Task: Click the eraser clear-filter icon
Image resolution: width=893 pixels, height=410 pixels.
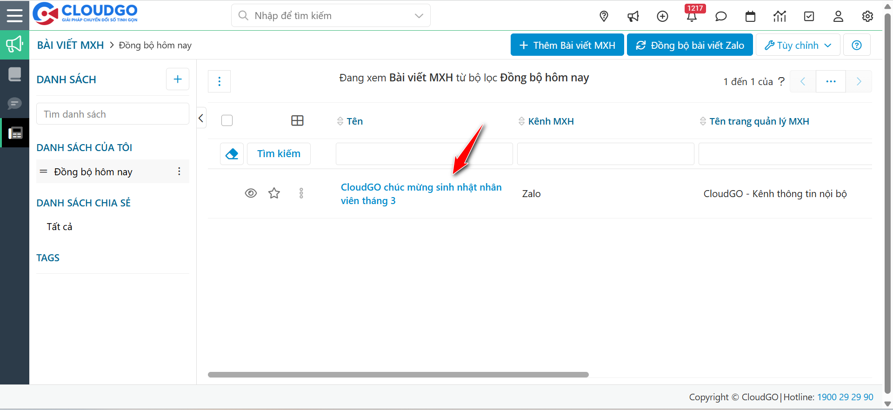Action: click(232, 154)
